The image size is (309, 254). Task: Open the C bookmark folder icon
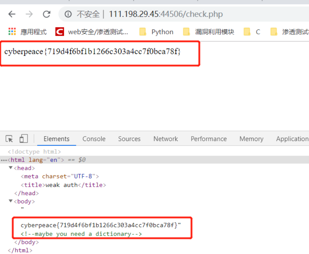(247, 32)
